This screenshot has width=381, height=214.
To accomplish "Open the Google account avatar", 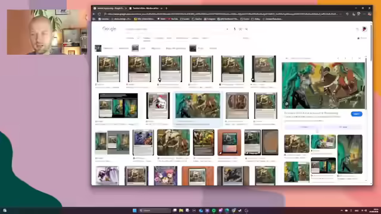I will pyautogui.click(x=364, y=29).
